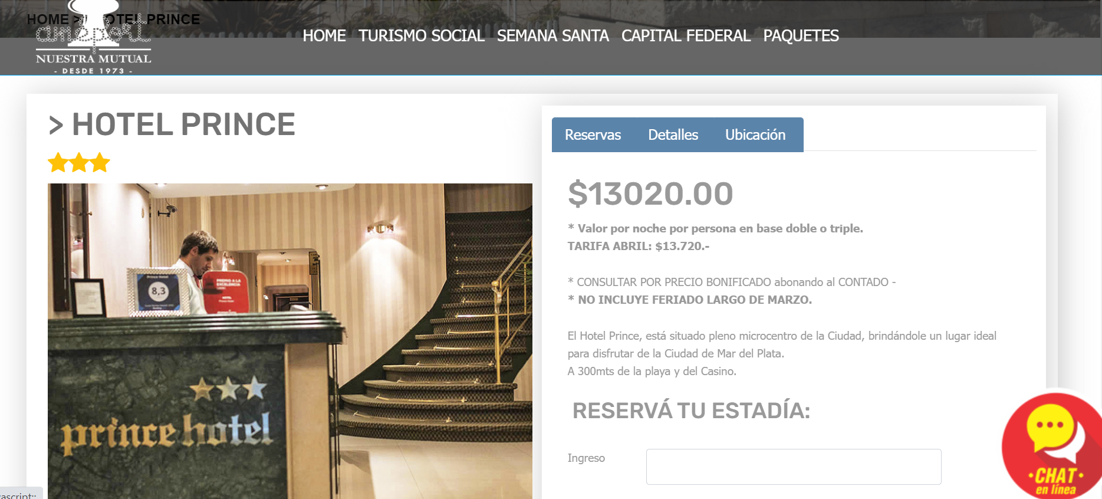Open the Chat en línea bubble
Image resolution: width=1102 pixels, height=499 pixels.
[x=1052, y=447]
